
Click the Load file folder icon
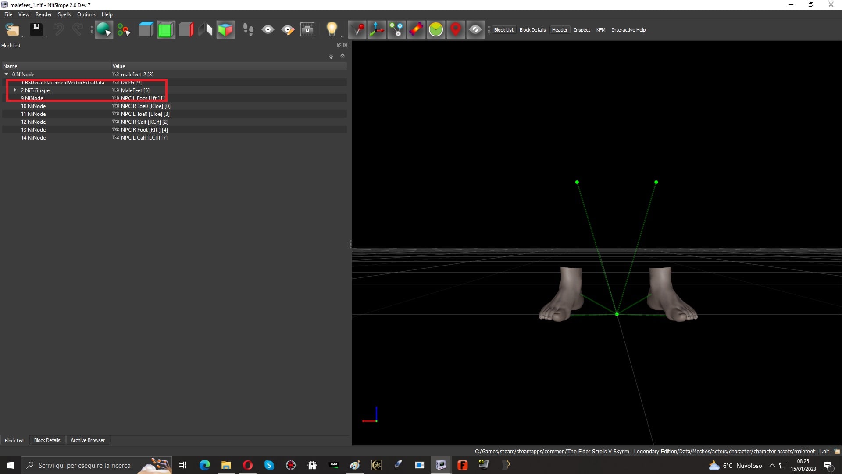12,30
